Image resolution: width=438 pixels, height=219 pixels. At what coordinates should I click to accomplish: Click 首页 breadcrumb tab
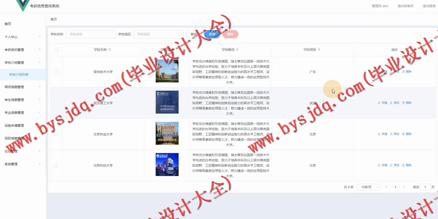point(53,19)
